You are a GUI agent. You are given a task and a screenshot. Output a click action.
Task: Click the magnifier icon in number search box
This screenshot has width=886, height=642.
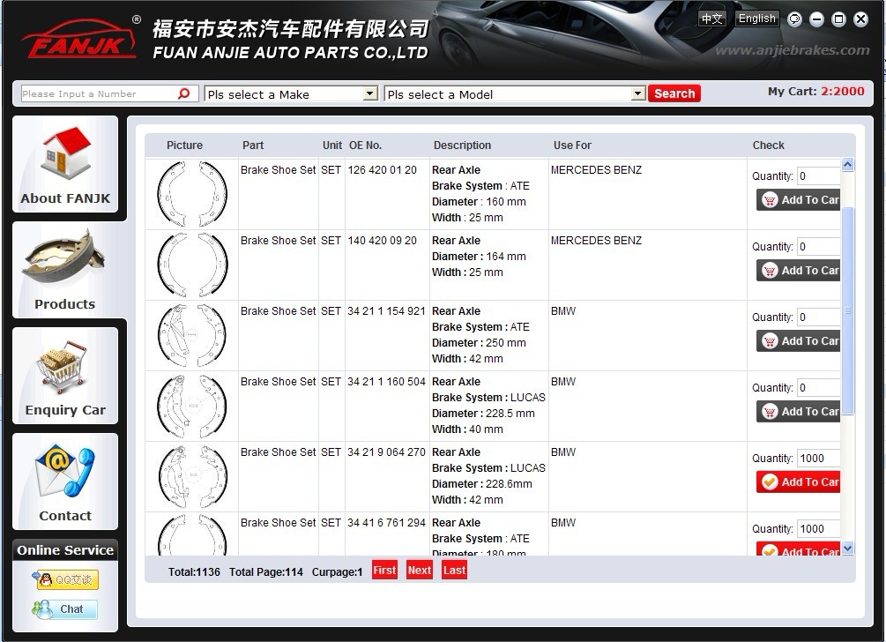pyautogui.click(x=184, y=93)
